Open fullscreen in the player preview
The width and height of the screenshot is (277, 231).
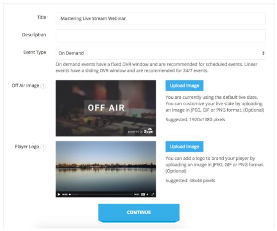[x=153, y=194]
